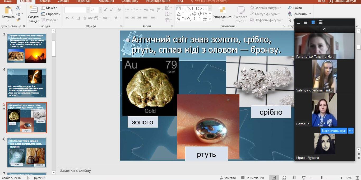
Task: Switch to the Дизайн tab
Action: pos(63,1)
